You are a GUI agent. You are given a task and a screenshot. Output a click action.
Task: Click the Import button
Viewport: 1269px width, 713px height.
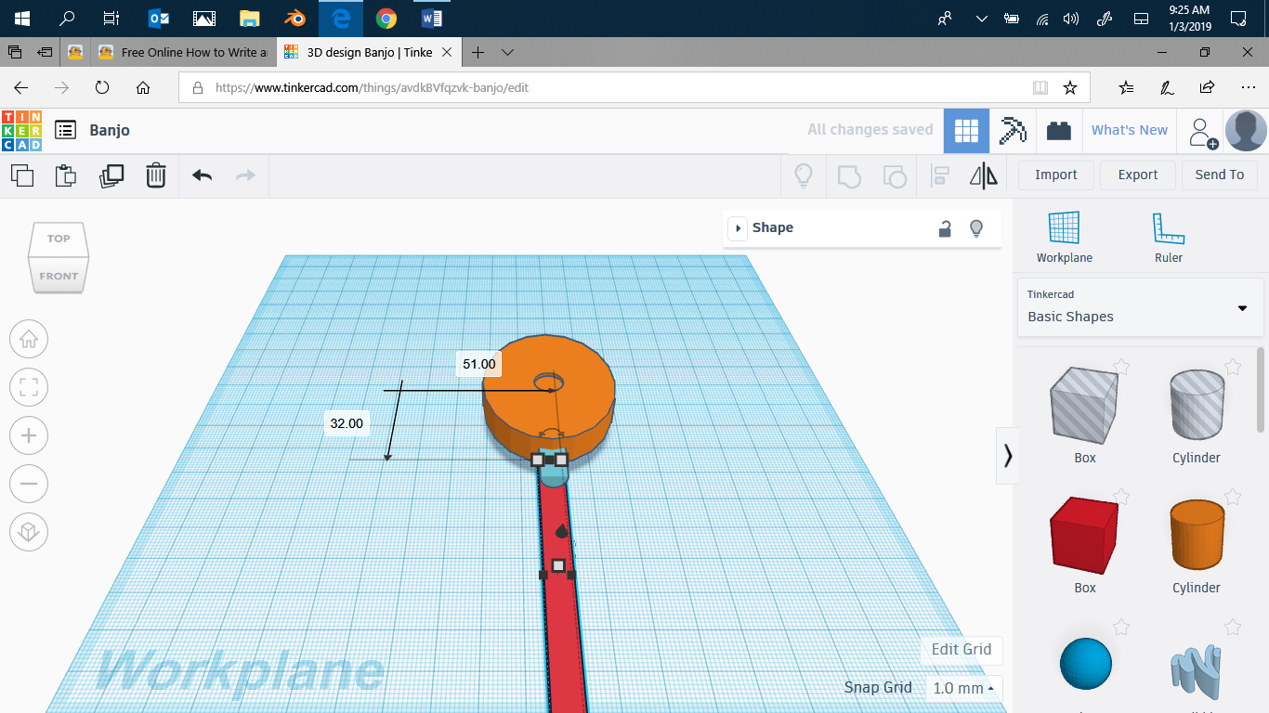[1055, 175]
